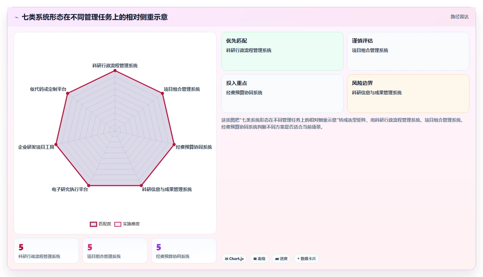Image resolution: width=483 pixels, height=277 pixels.
Task: Open the 谨慎评估 card
Action: point(408,51)
